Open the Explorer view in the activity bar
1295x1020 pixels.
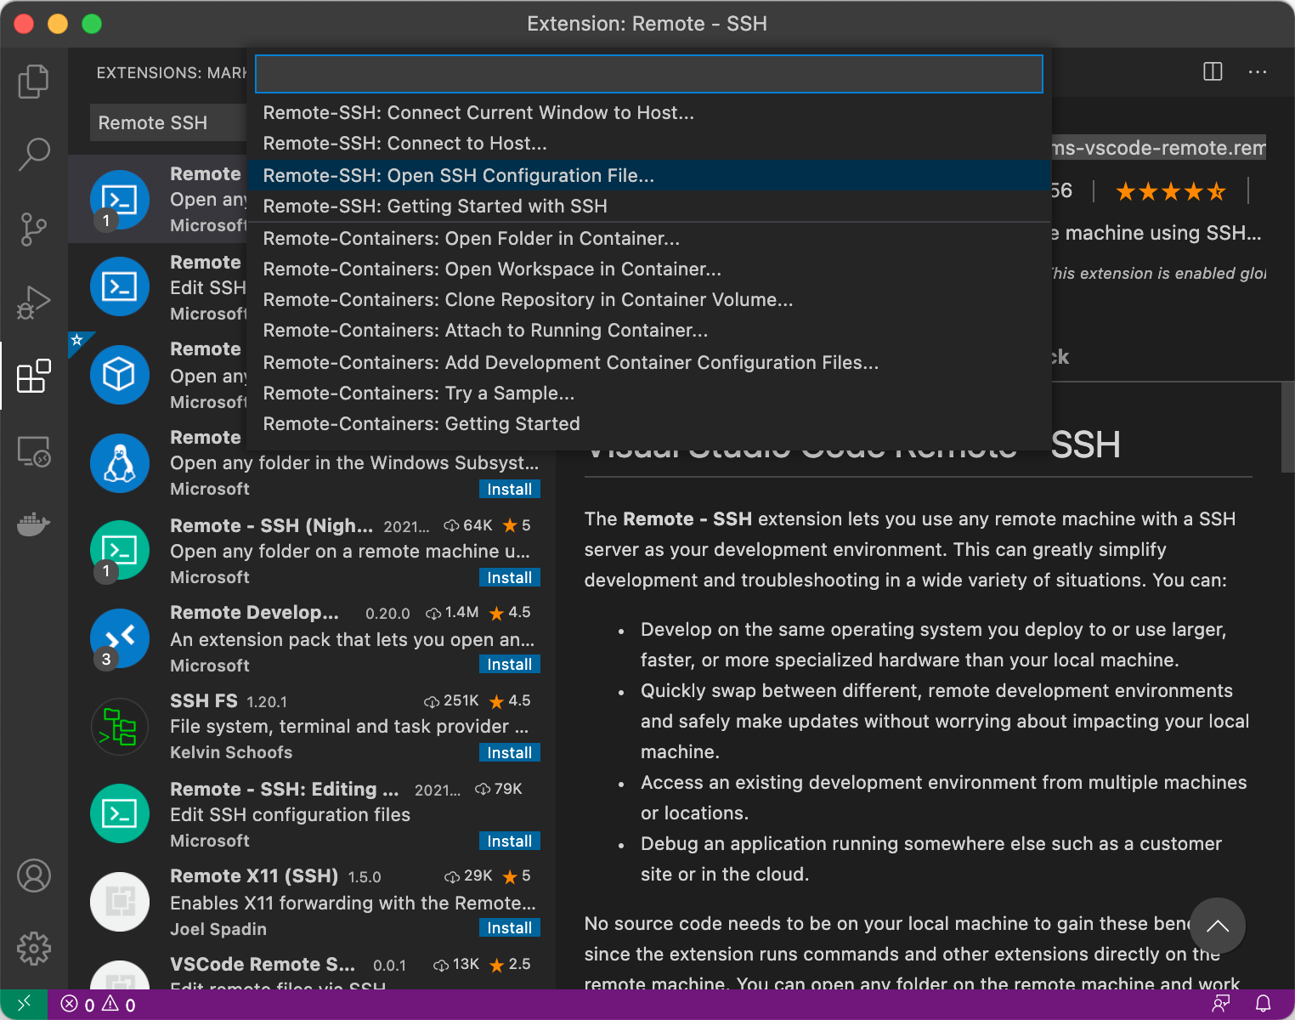33,82
